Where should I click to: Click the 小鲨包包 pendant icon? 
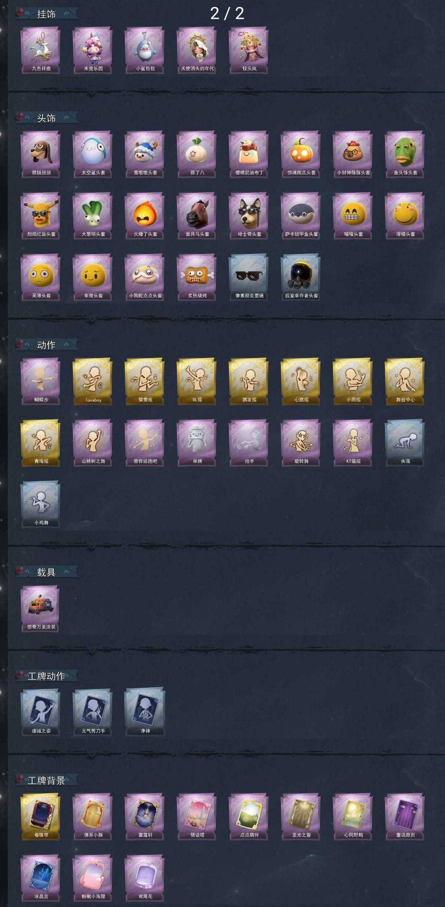click(x=145, y=50)
